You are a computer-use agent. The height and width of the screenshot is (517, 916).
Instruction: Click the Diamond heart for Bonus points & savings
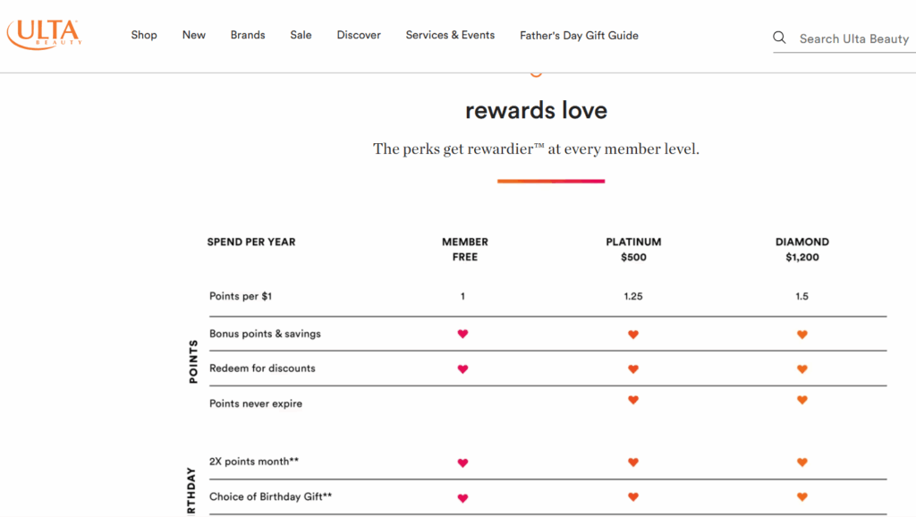pos(802,334)
